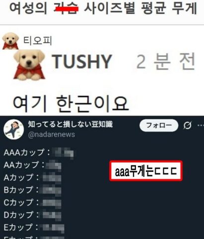Screen dimensions: 204x239
Task: Click the nadarenews profile picture
Action: (x=14, y=129)
